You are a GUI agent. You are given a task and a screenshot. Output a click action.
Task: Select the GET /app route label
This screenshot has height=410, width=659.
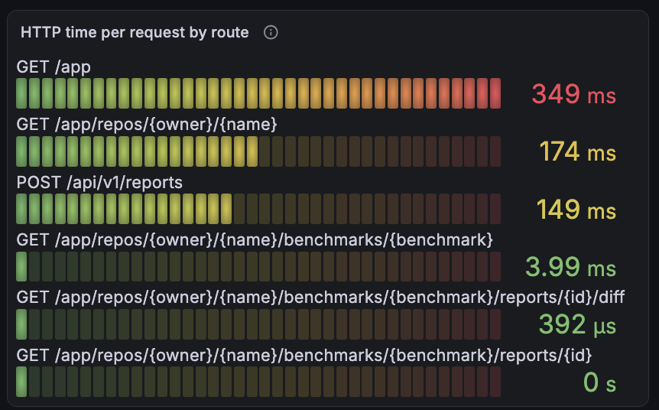[x=54, y=67]
